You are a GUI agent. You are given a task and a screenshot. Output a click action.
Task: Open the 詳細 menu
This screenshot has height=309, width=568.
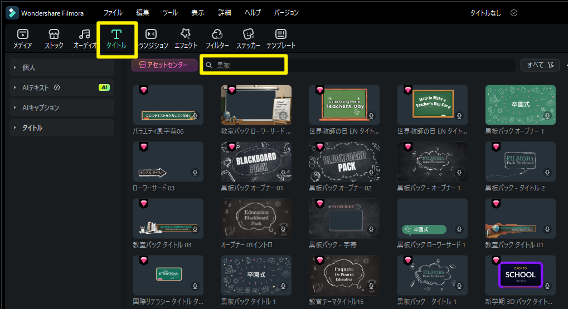[225, 13]
